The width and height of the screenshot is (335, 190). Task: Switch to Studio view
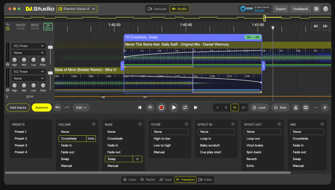pos(179,9)
